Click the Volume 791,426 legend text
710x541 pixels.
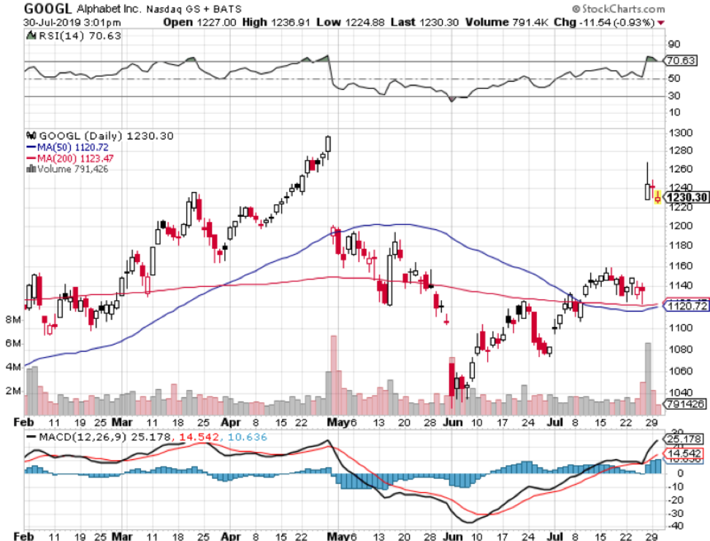coord(72,169)
